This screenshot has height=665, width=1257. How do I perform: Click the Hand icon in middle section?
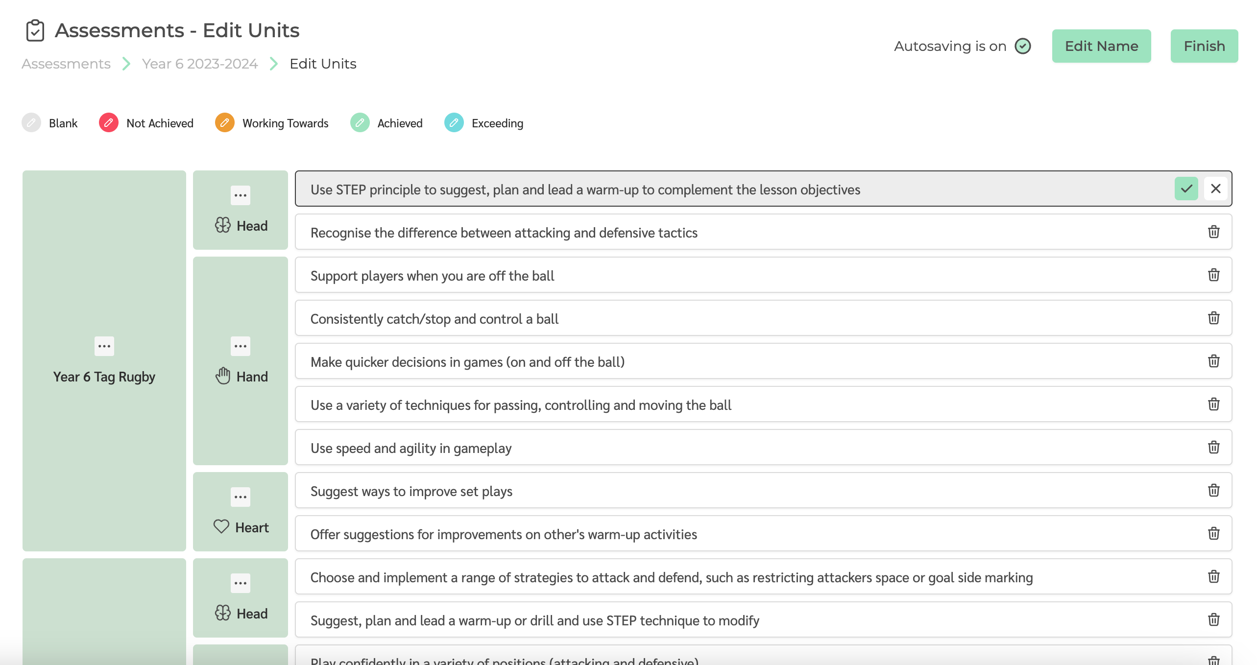pyautogui.click(x=223, y=377)
